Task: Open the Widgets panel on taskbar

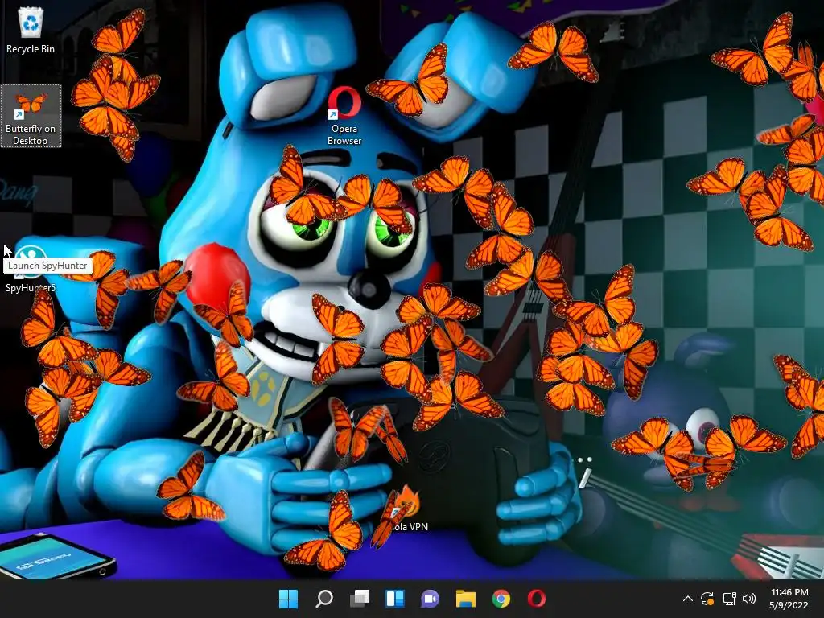Action: 394,599
